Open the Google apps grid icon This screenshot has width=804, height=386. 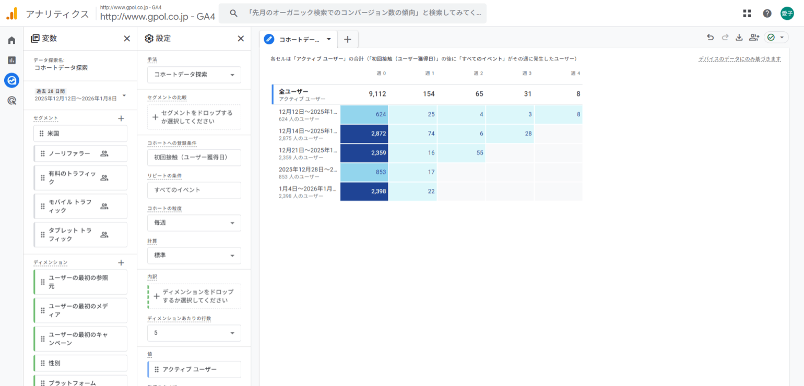click(x=747, y=14)
